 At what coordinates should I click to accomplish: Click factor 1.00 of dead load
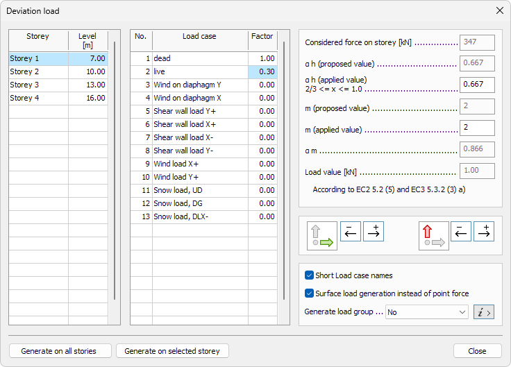point(262,58)
